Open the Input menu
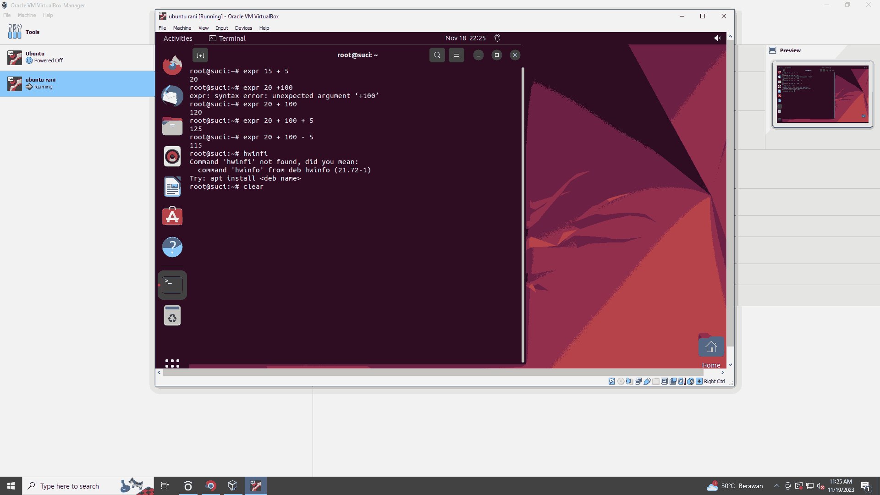 pyautogui.click(x=222, y=28)
